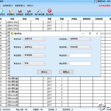This screenshot has height=111, width=111.
Task: Click 正在考试：0 in status bar
Action: click(x=68, y=109)
